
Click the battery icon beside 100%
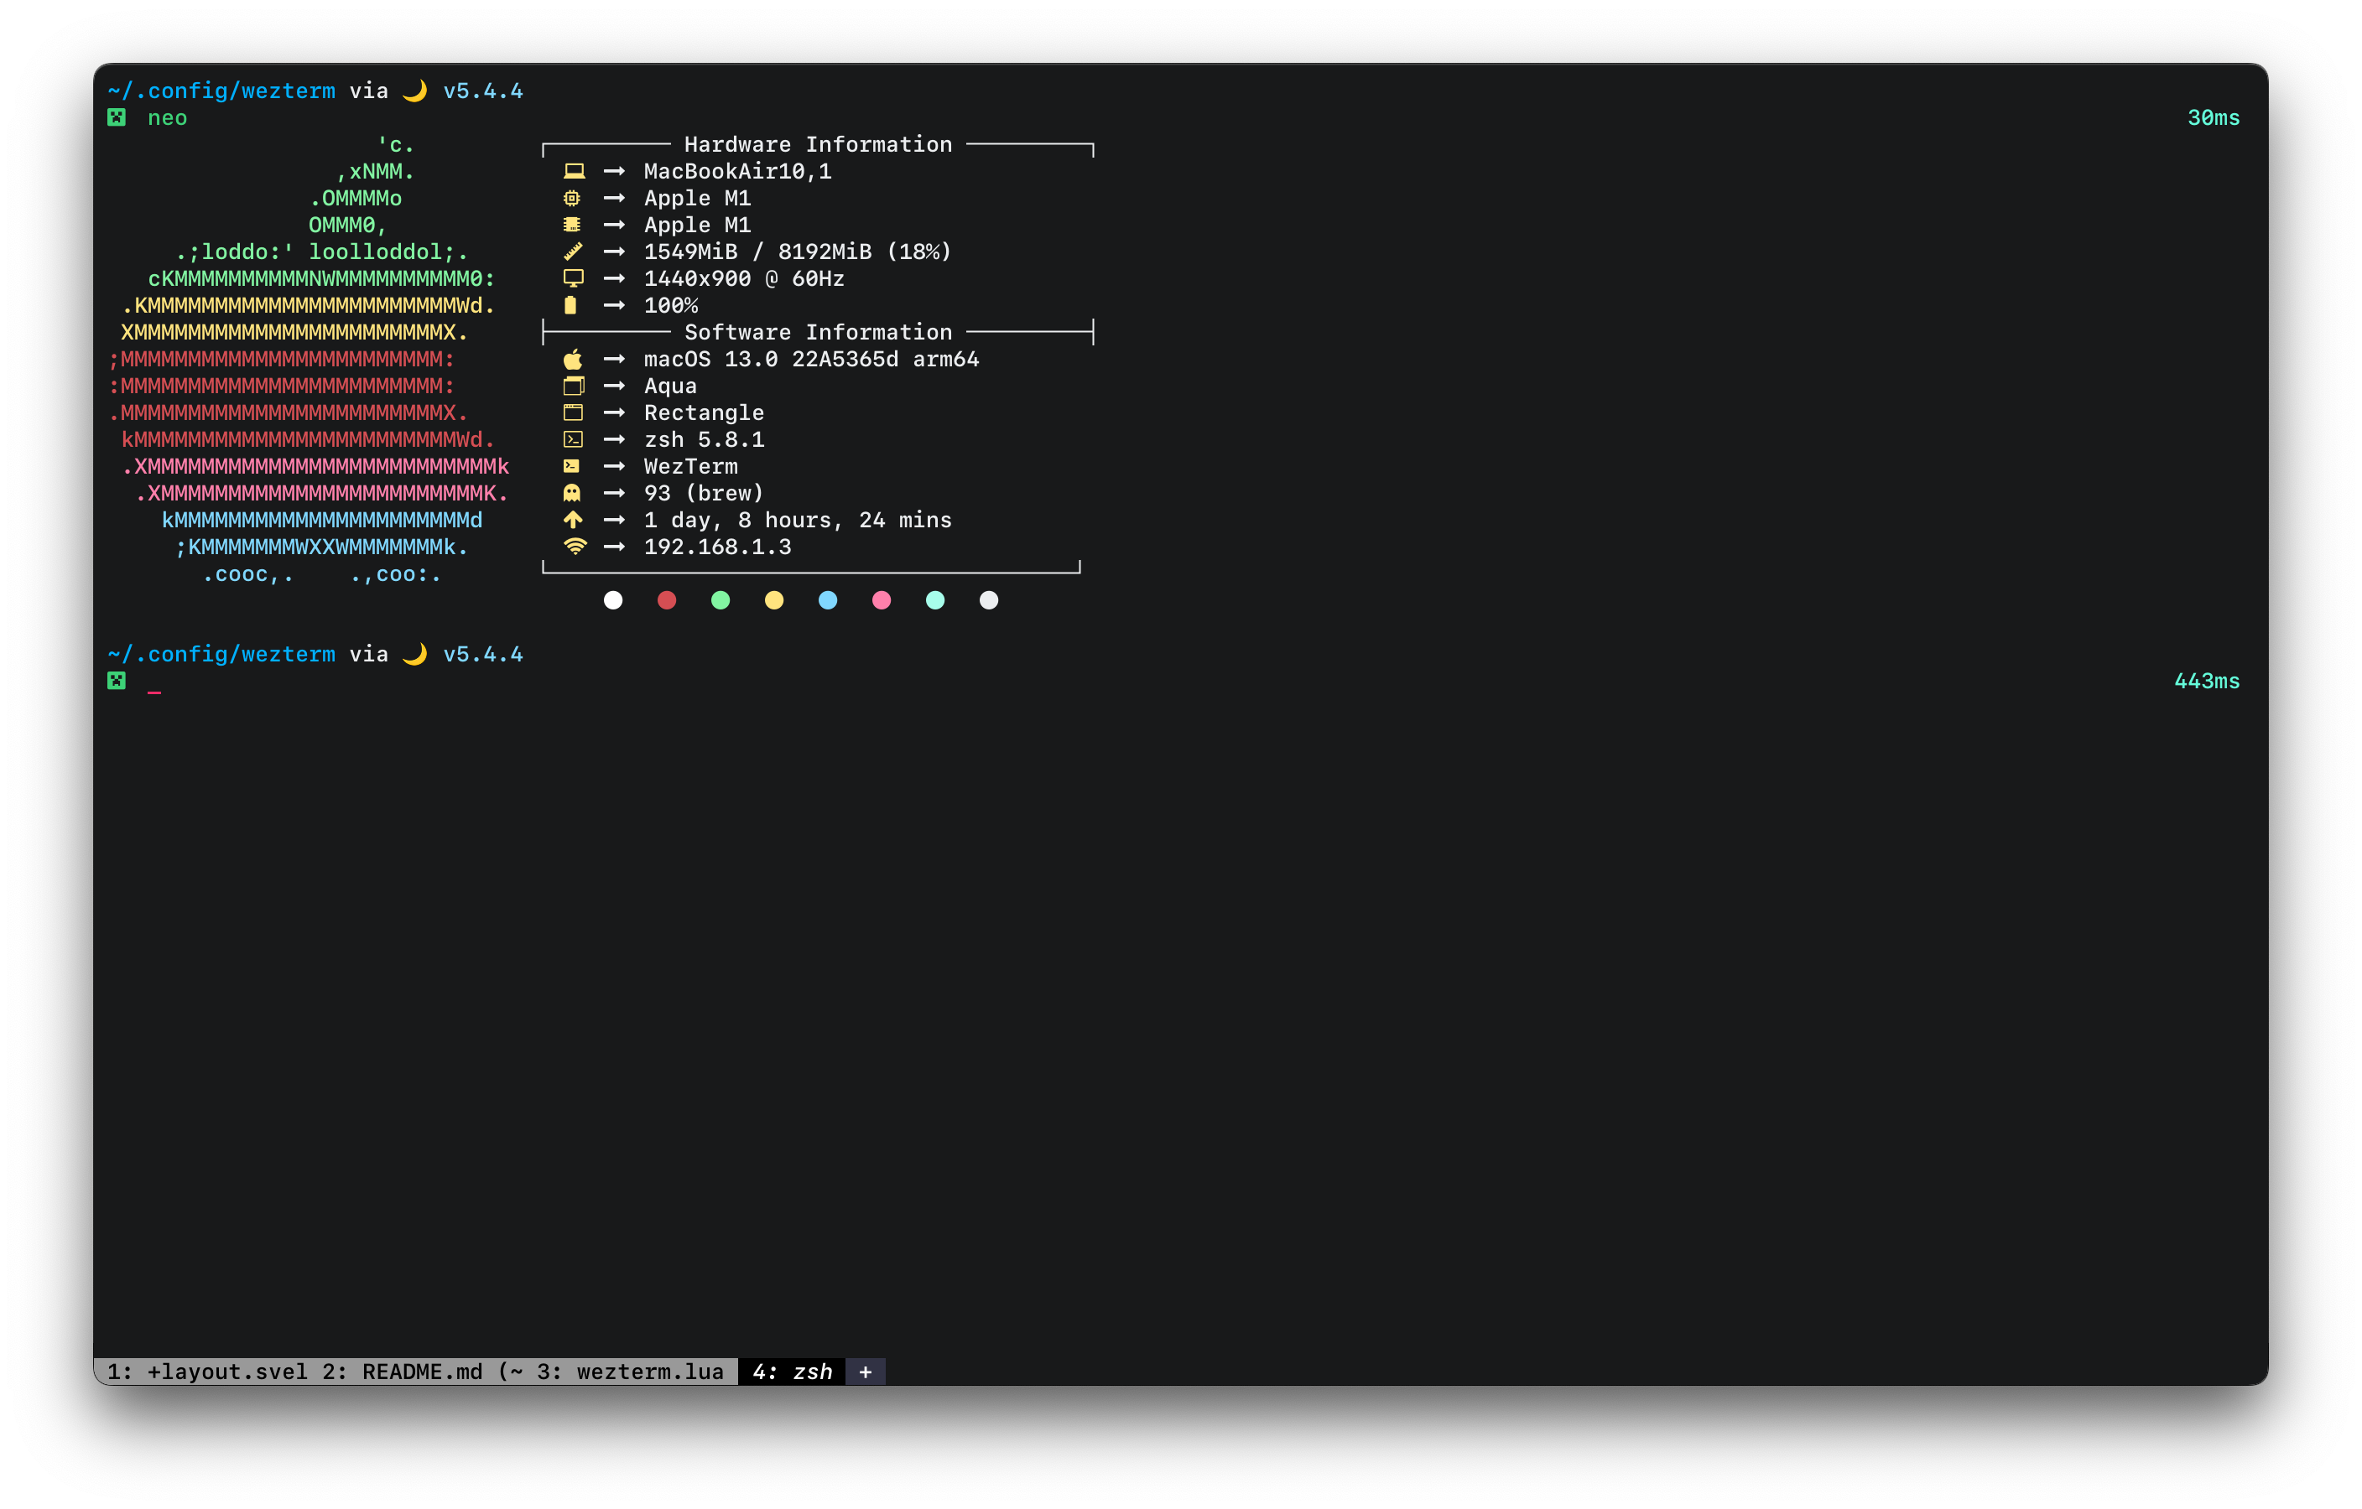(x=571, y=306)
